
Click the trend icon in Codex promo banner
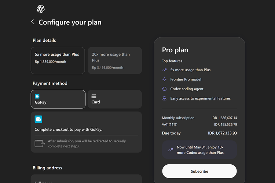[x=170, y=150]
